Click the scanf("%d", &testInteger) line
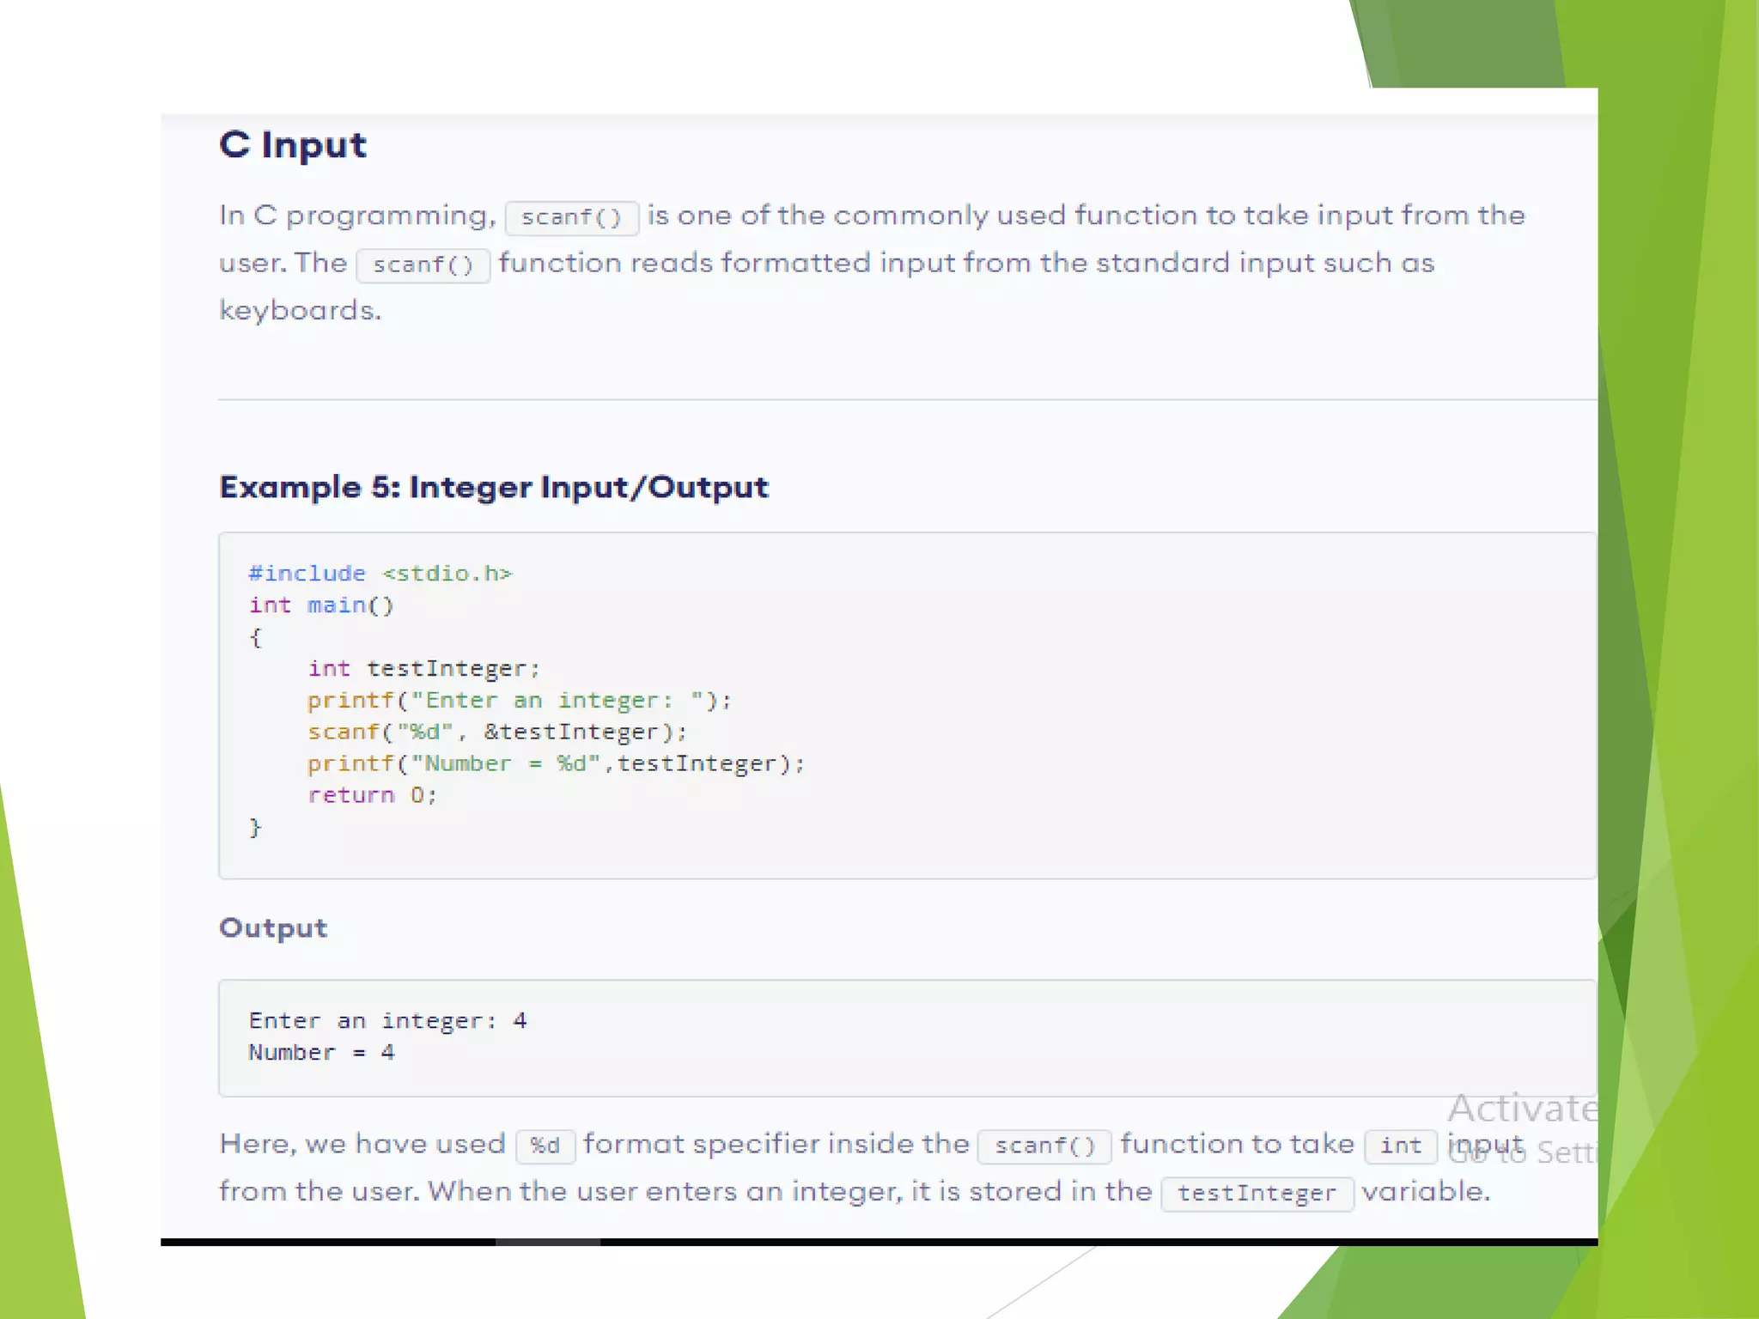1759x1319 pixels. point(498,732)
